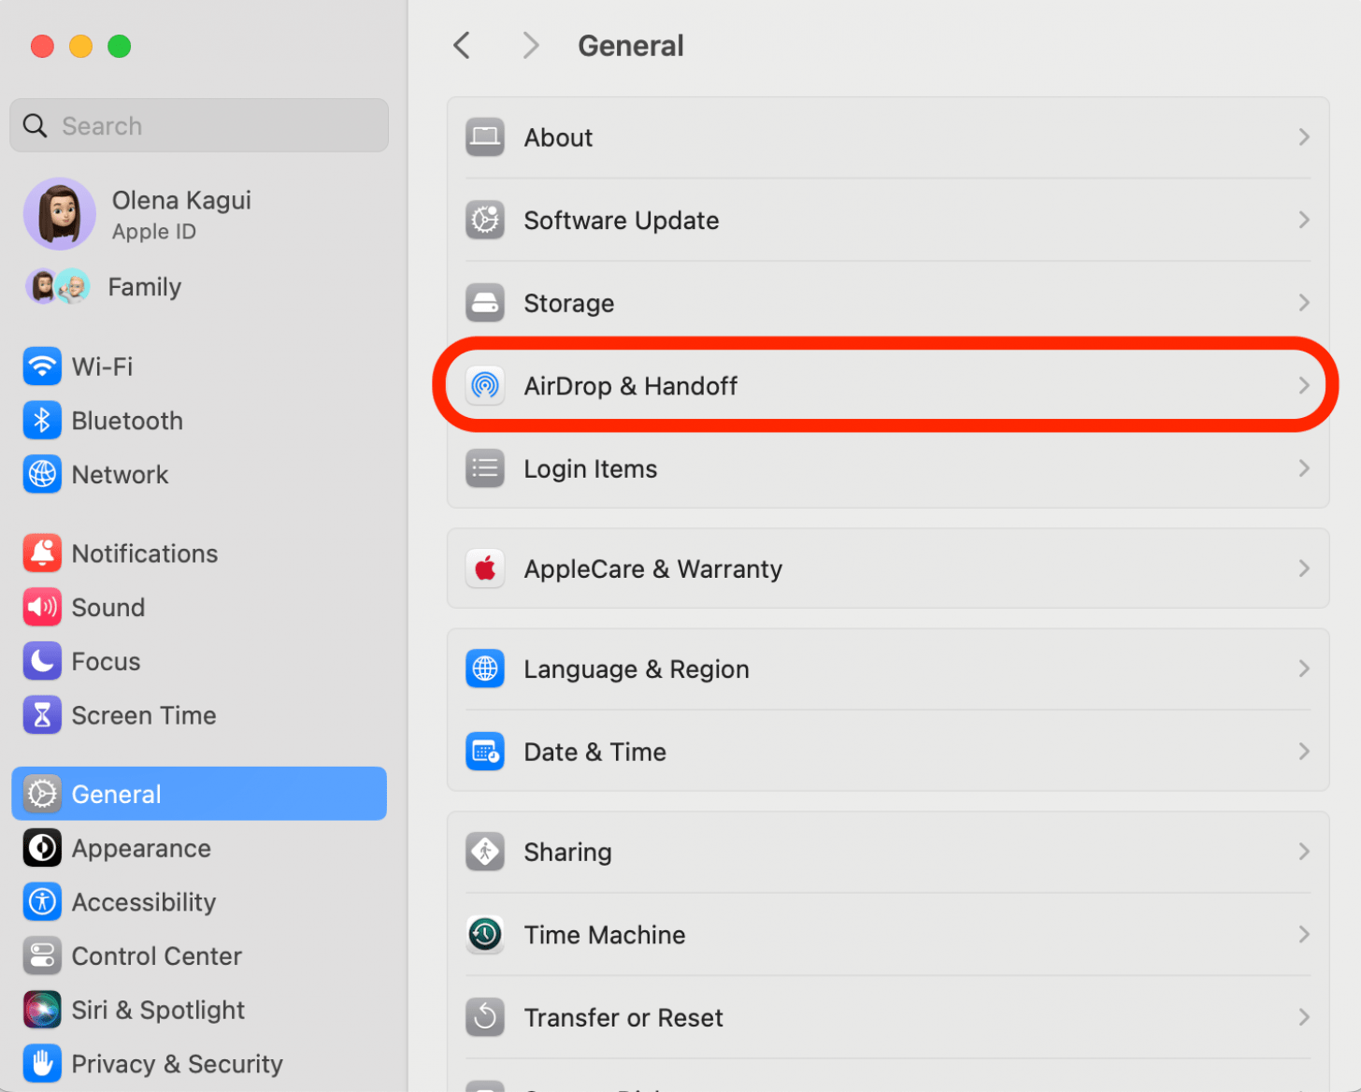Click the Wi-Fi icon in sidebar
1361x1092 pixels.
(42, 366)
